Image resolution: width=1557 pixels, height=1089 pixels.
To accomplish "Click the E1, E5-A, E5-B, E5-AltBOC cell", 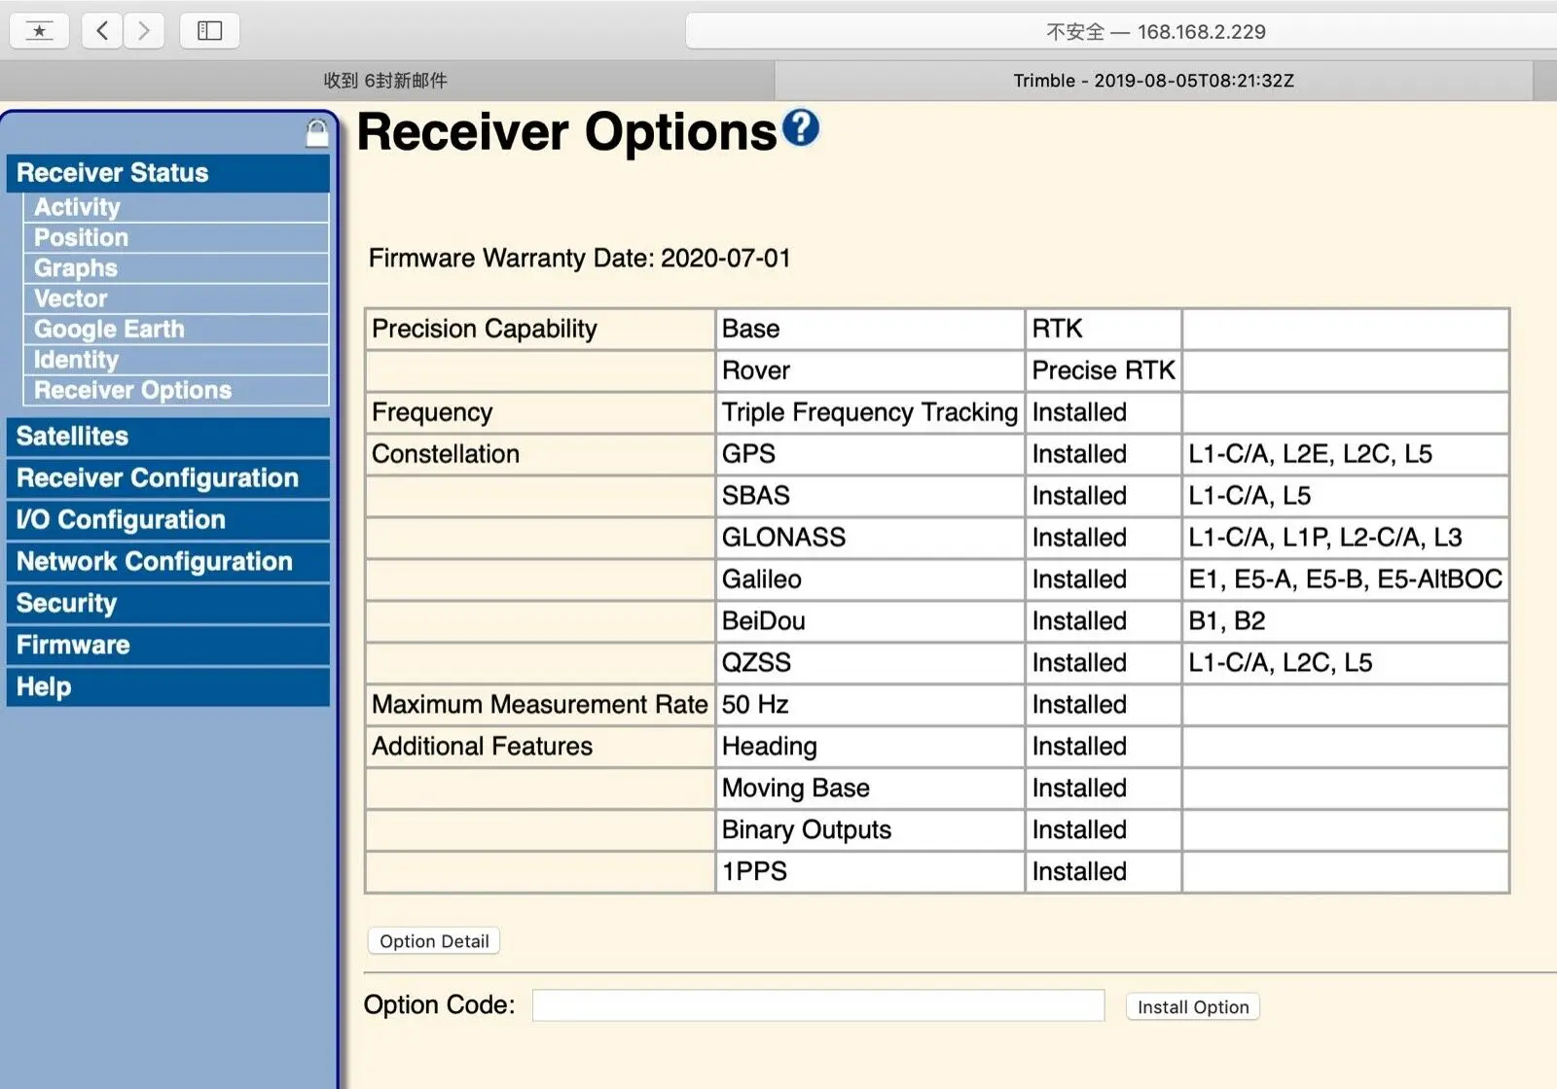I will (x=1346, y=580).
